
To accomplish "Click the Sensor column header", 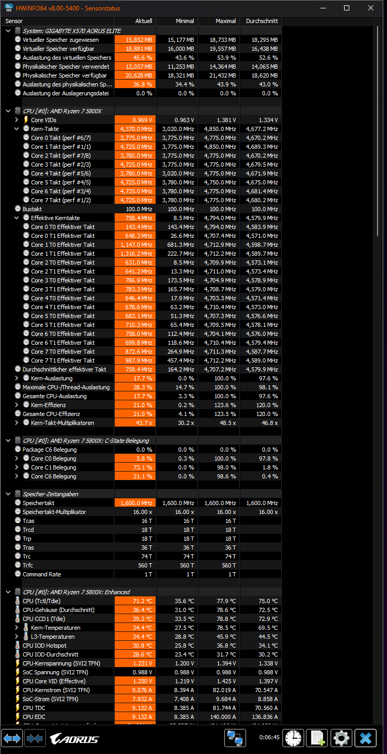I will click(58, 21).
